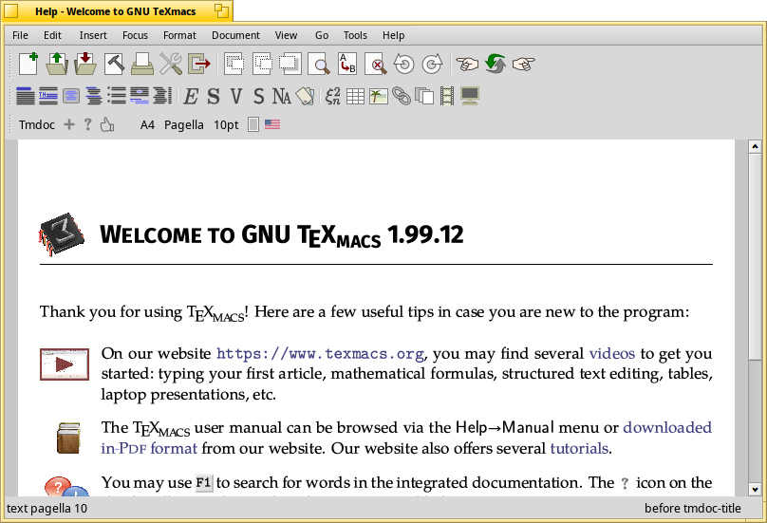Click the Paste icon in the toolbar
This screenshot has width=767, height=523.
pyautogui.click(x=290, y=64)
